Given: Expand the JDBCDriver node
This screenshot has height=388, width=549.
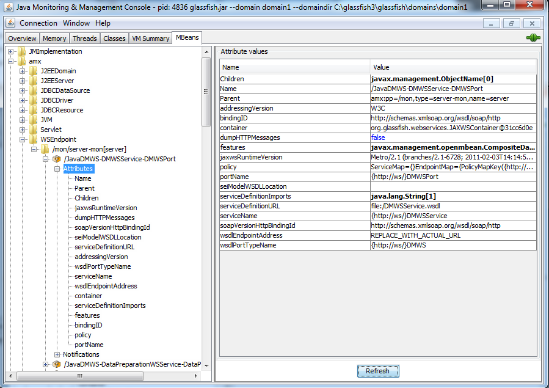Looking at the screenshot, I should pos(22,100).
